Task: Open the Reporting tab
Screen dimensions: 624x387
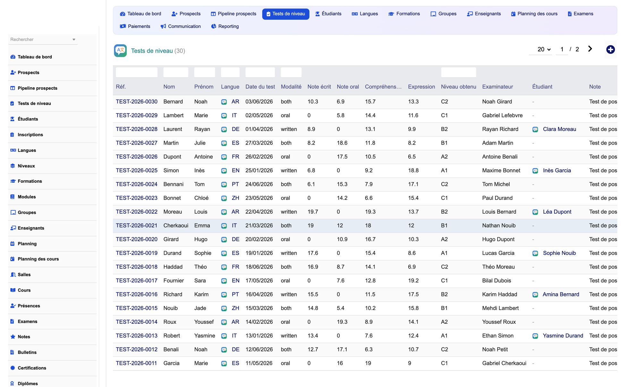Action: coord(225,26)
